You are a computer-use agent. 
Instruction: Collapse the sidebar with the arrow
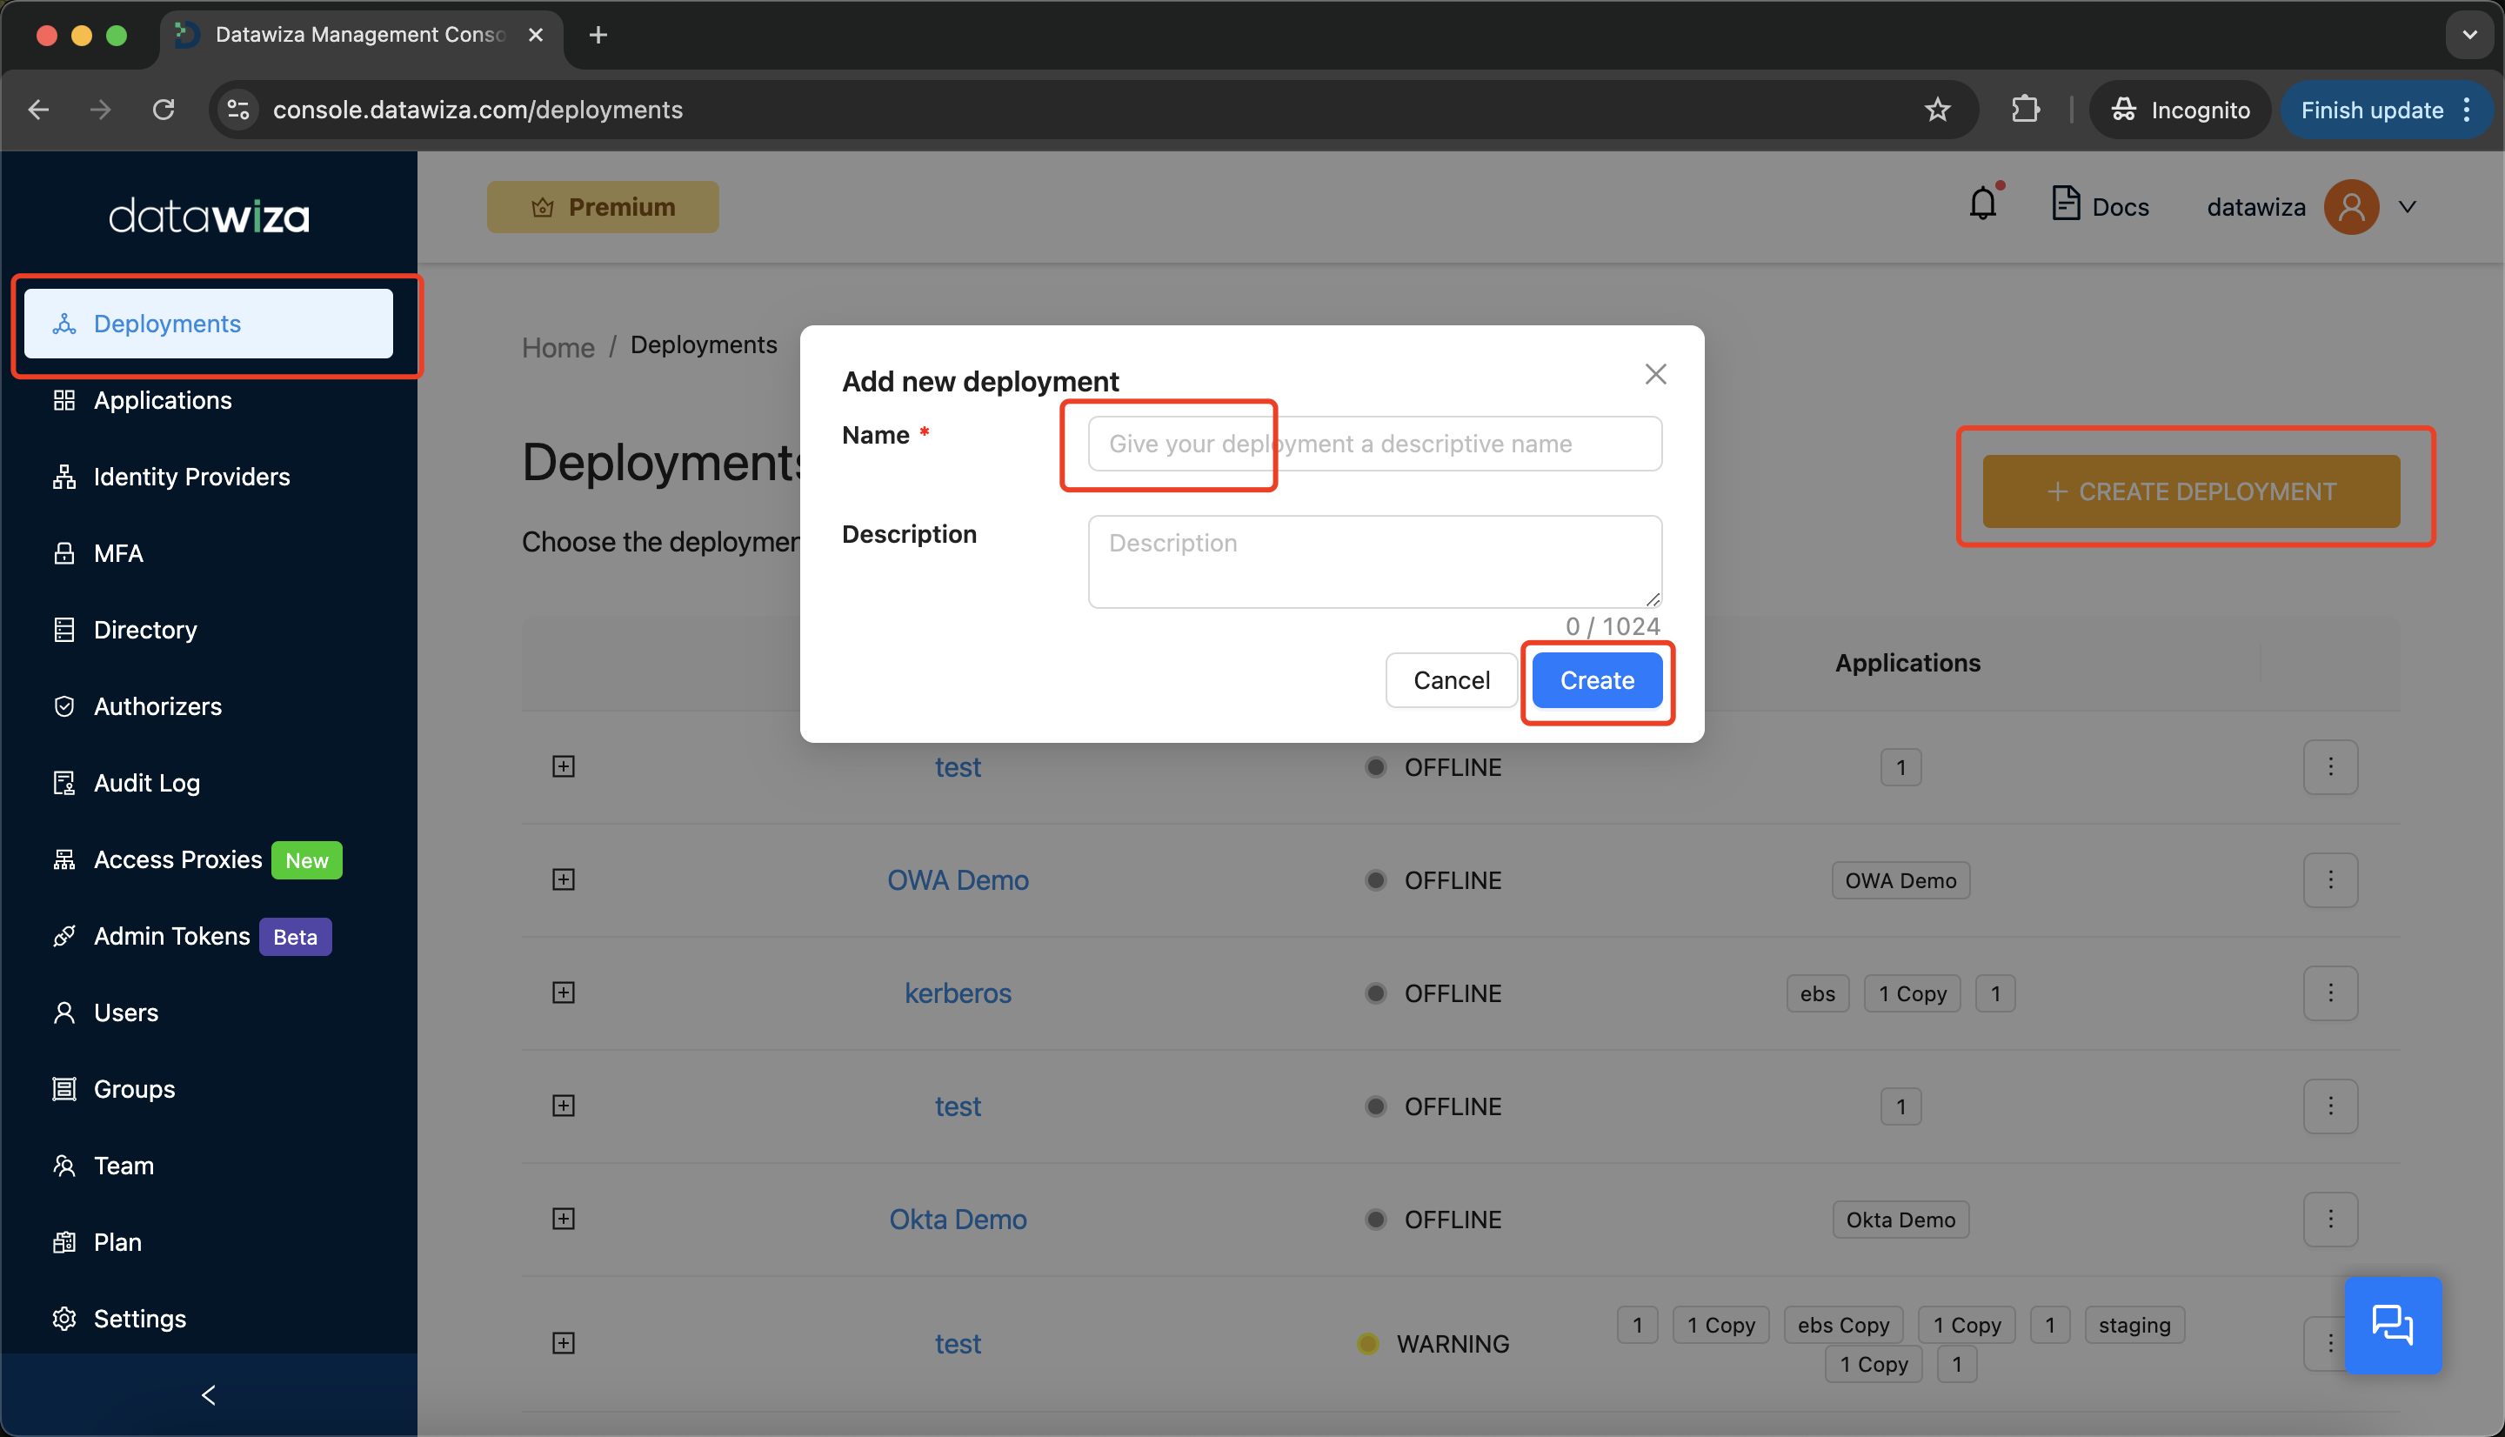(208, 1394)
